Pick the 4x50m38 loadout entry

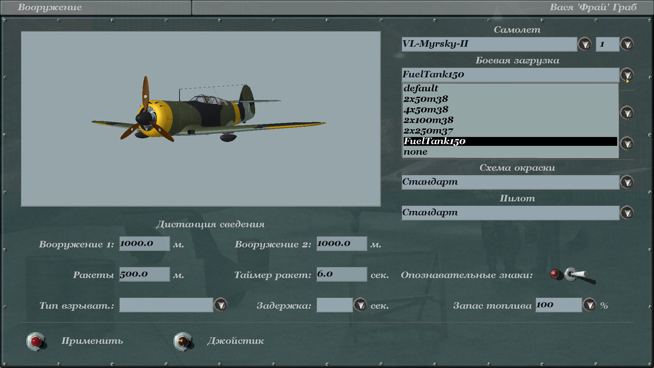click(426, 110)
